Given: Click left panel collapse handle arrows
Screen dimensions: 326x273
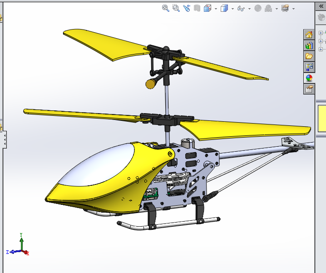Looking at the screenshot, I should tap(5, 139).
